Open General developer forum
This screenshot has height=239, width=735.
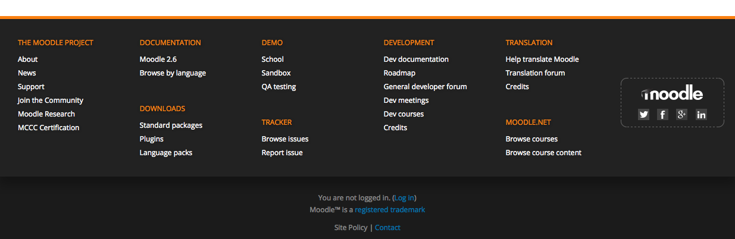tap(425, 87)
